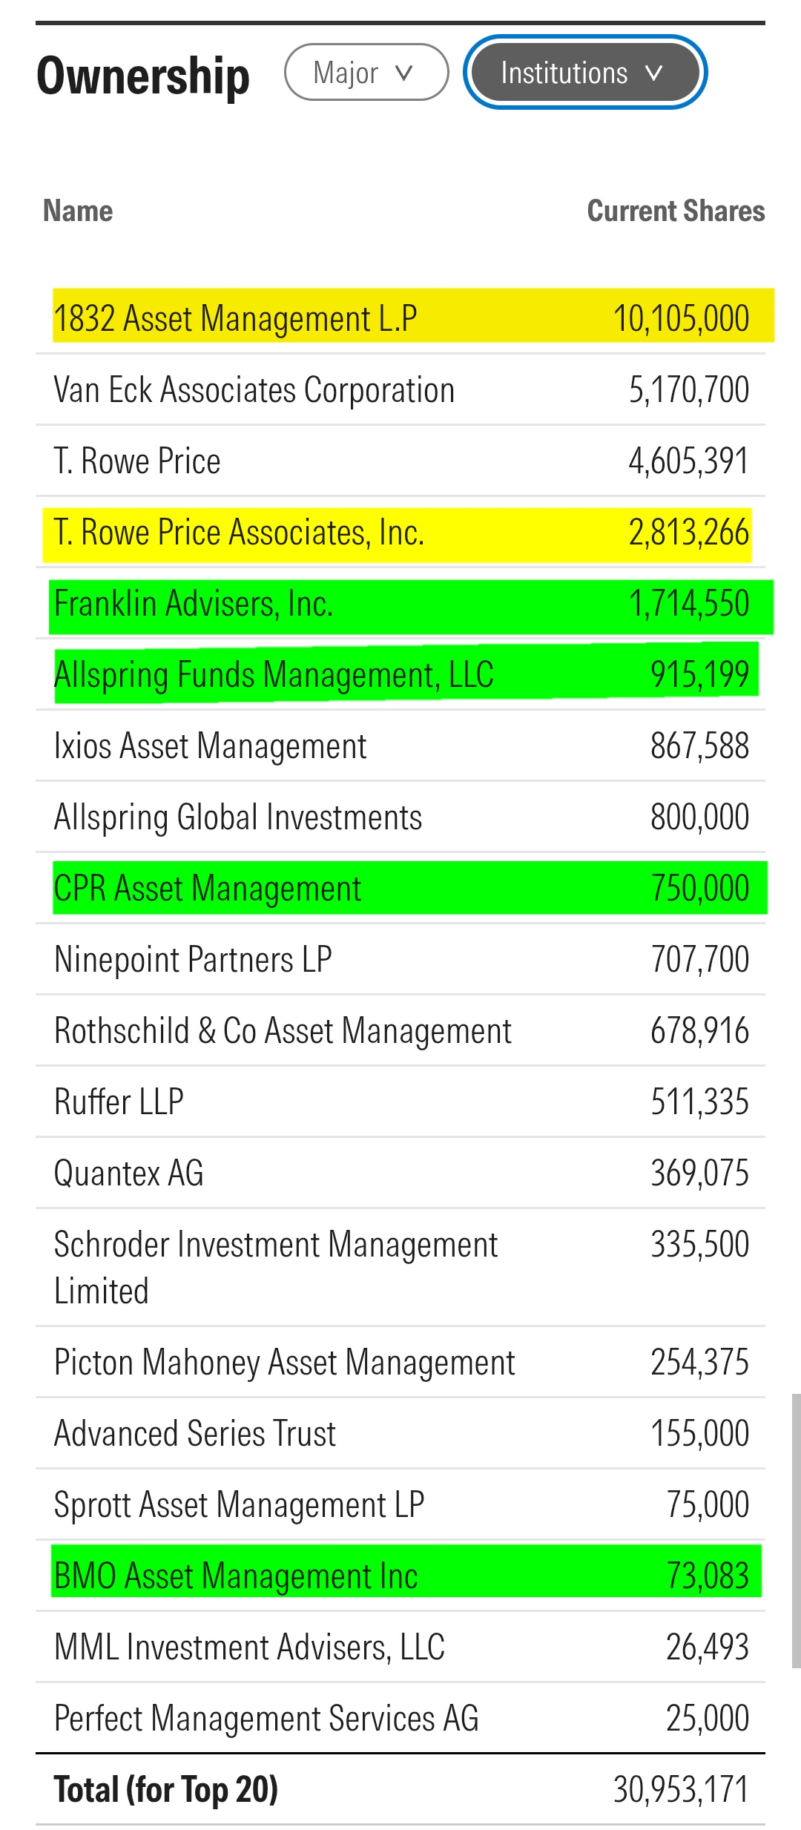
Task: Click T. Rowe Price Associates, Inc.
Action: [239, 533]
